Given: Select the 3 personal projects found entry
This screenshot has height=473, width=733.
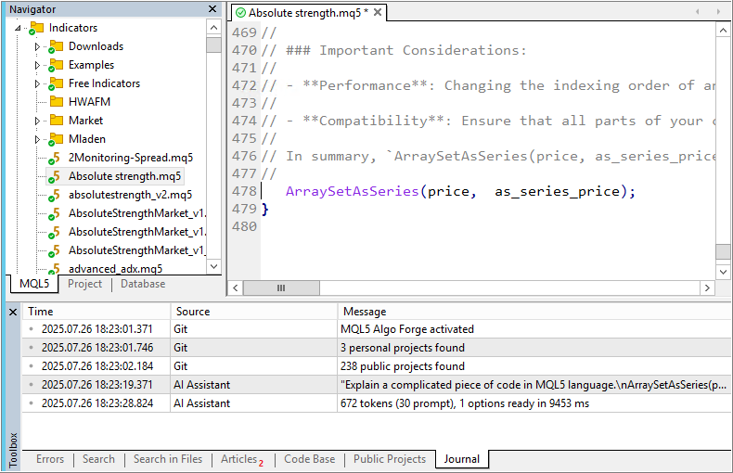Looking at the screenshot, I should 377,348.
